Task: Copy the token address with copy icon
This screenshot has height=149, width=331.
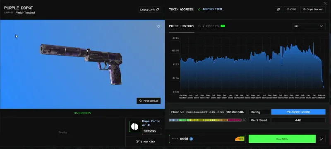Action: [278, 9]
